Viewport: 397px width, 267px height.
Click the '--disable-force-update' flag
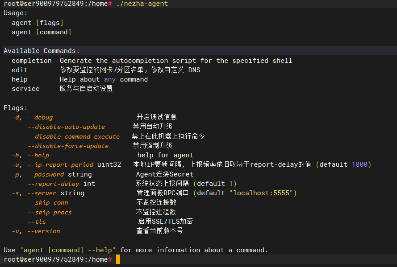[68, 146]
